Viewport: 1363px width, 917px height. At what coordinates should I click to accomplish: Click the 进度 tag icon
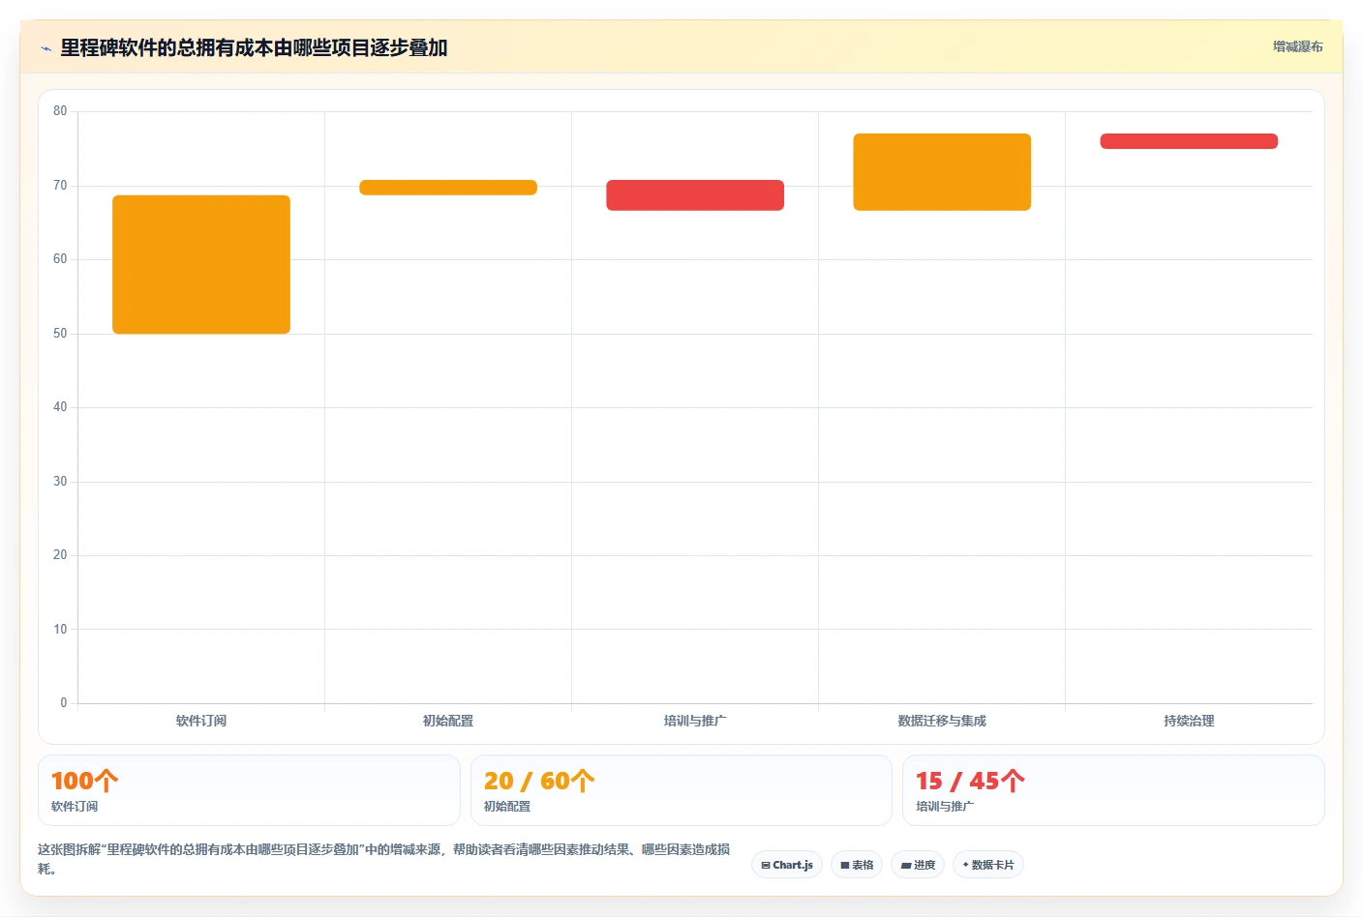click(906, 866)
